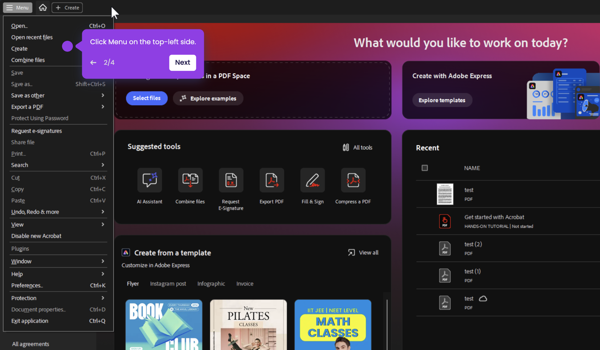Click the Select files button
This screenshot has height=350, width=600.
pyautogui.click(x=147, y=98)
